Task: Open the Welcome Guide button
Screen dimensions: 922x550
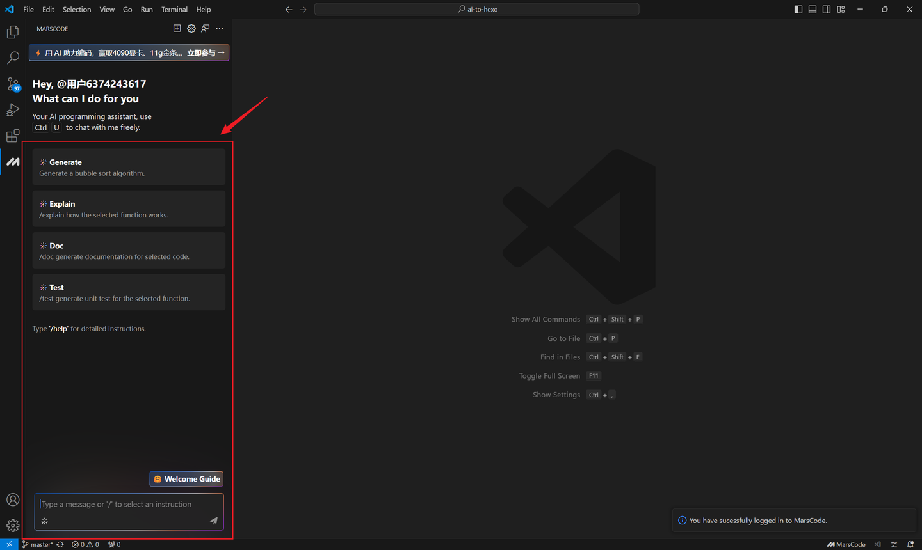Action: point(186,479)
